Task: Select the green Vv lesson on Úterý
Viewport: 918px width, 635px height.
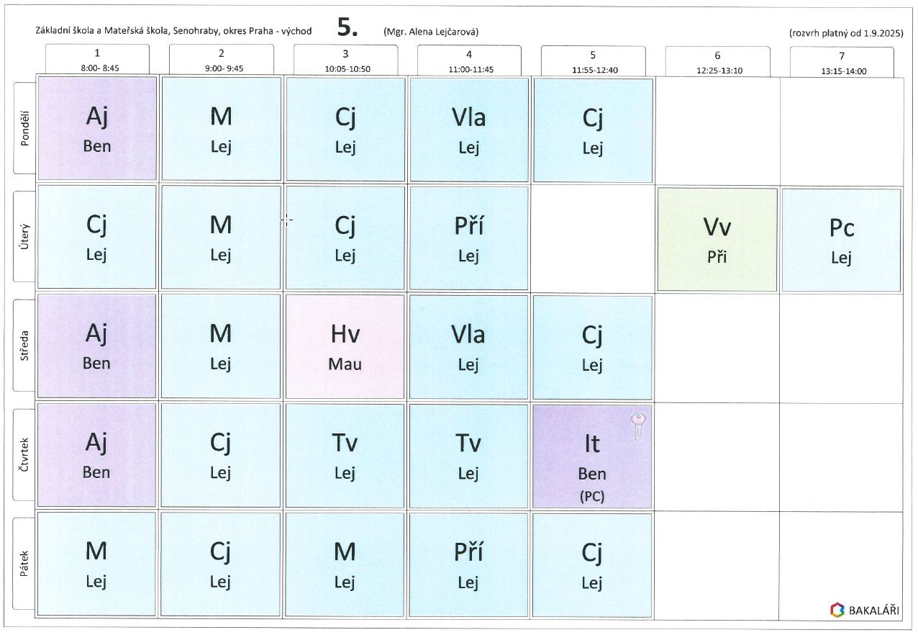Action: [x=717, y=240]
